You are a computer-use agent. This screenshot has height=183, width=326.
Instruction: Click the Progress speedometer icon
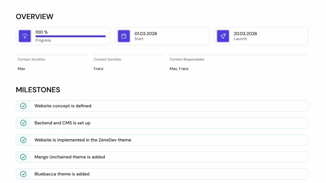click(25, 36)
